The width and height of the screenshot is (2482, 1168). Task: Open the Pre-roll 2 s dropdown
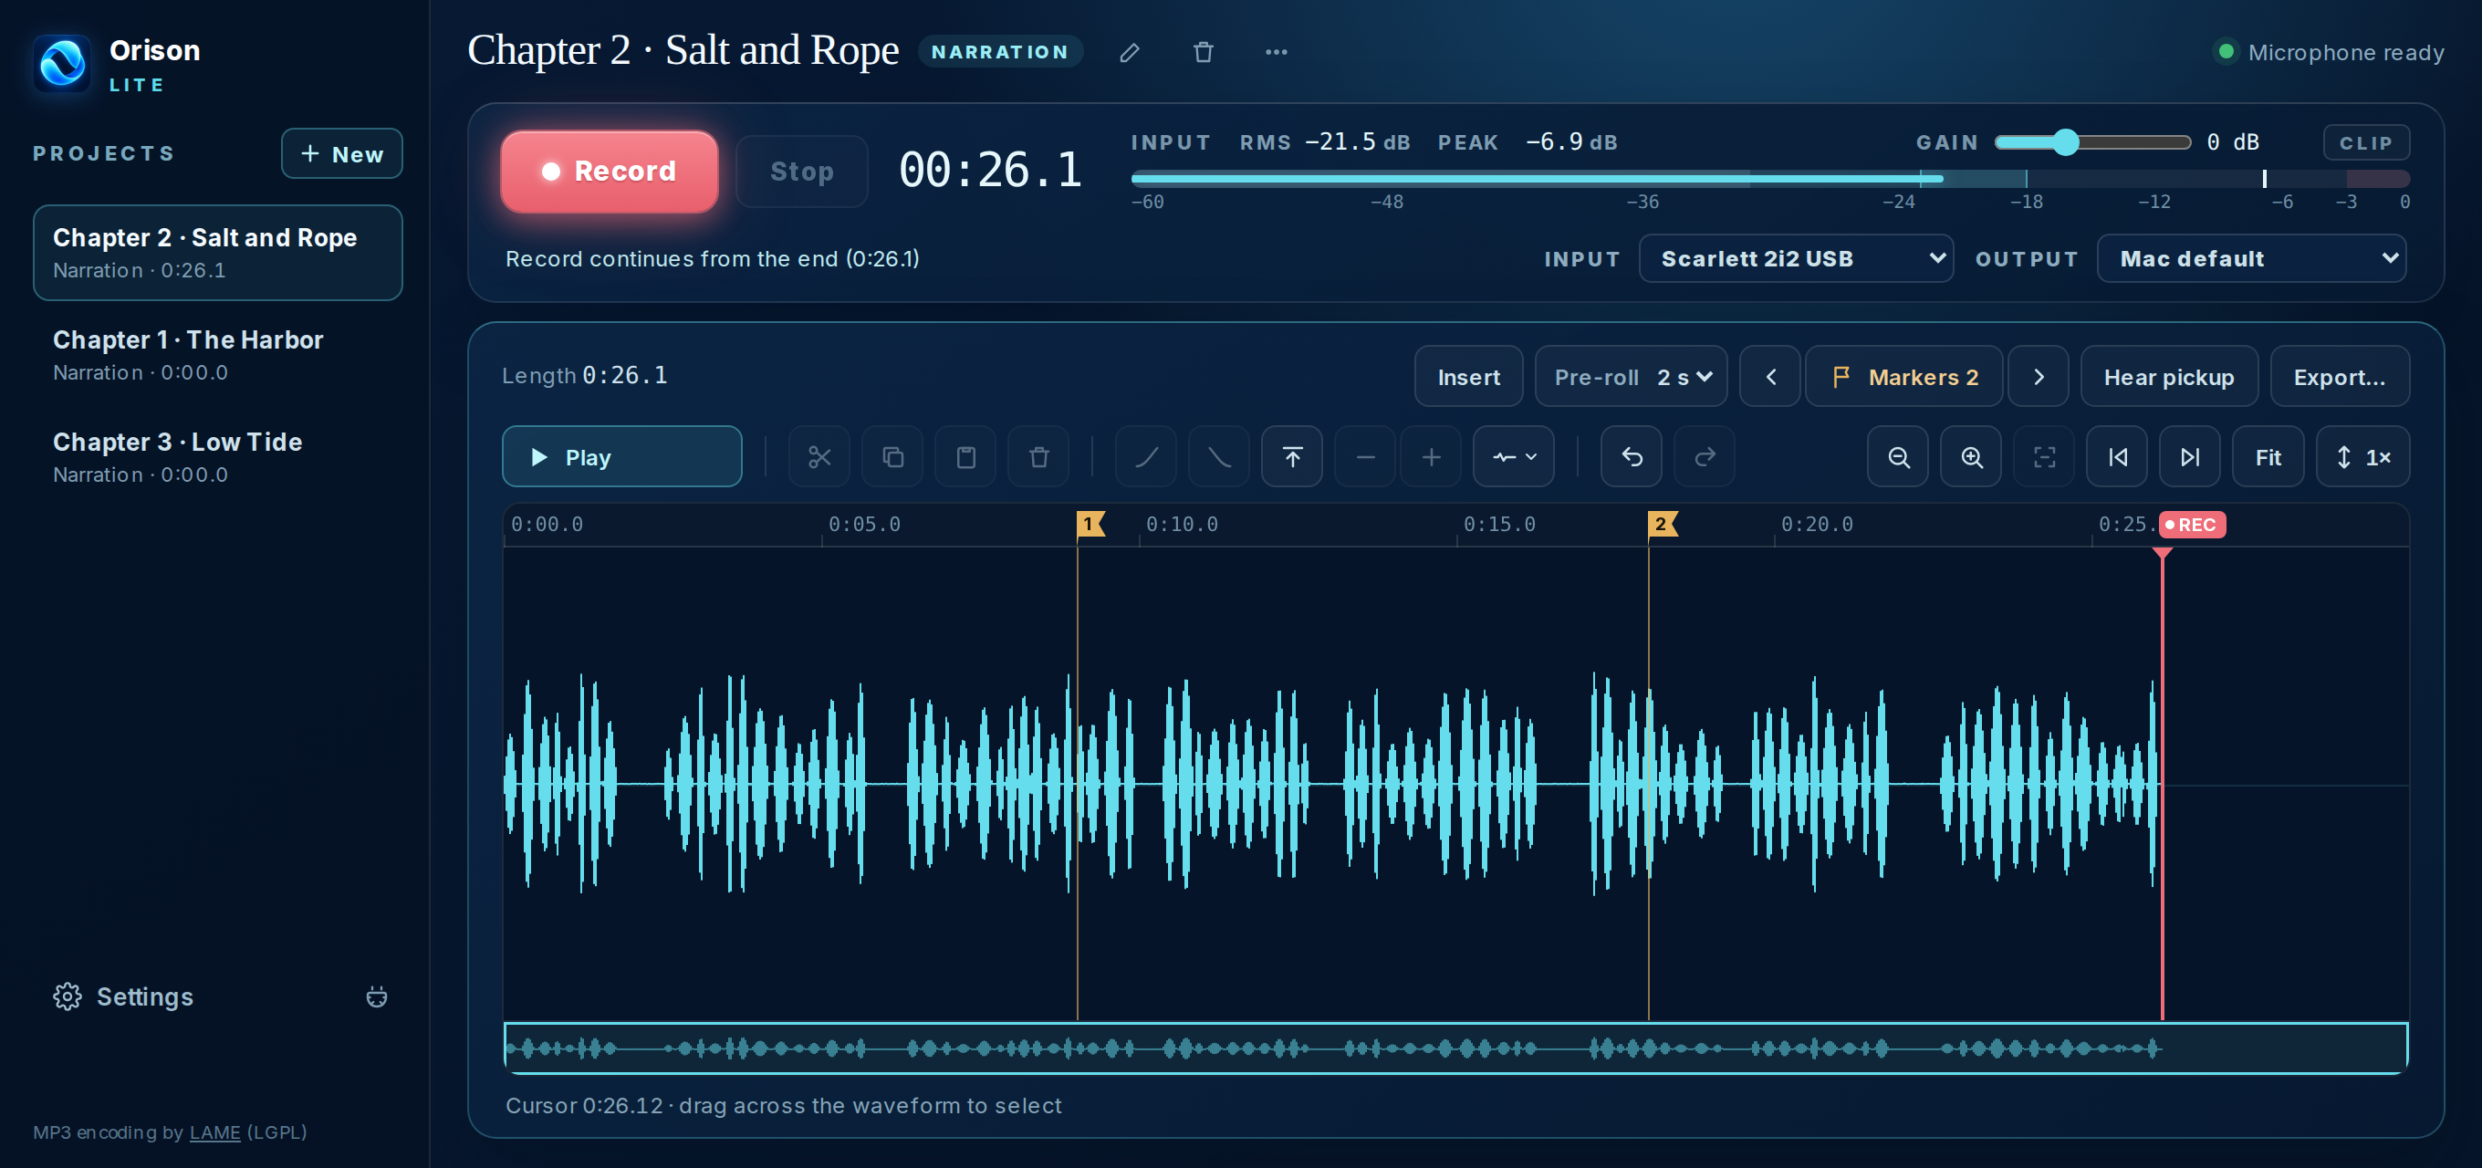(x=1631, y=377)
